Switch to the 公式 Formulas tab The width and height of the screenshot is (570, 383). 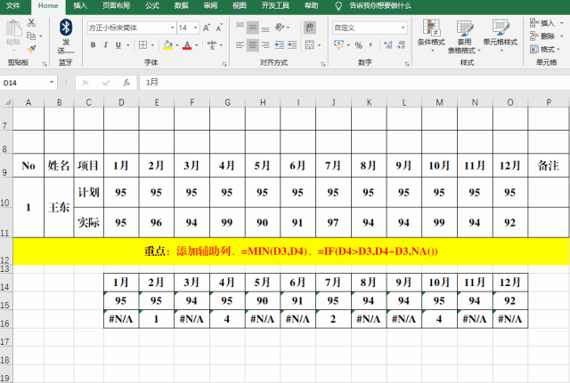pyautogui.click(x=152, y=6)
